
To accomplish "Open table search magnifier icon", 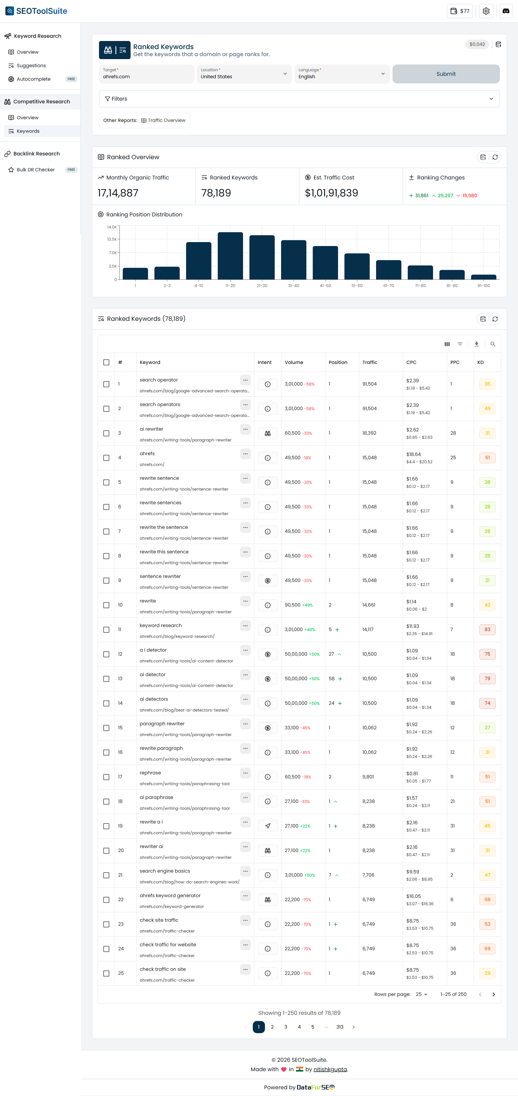I will 492,344.
